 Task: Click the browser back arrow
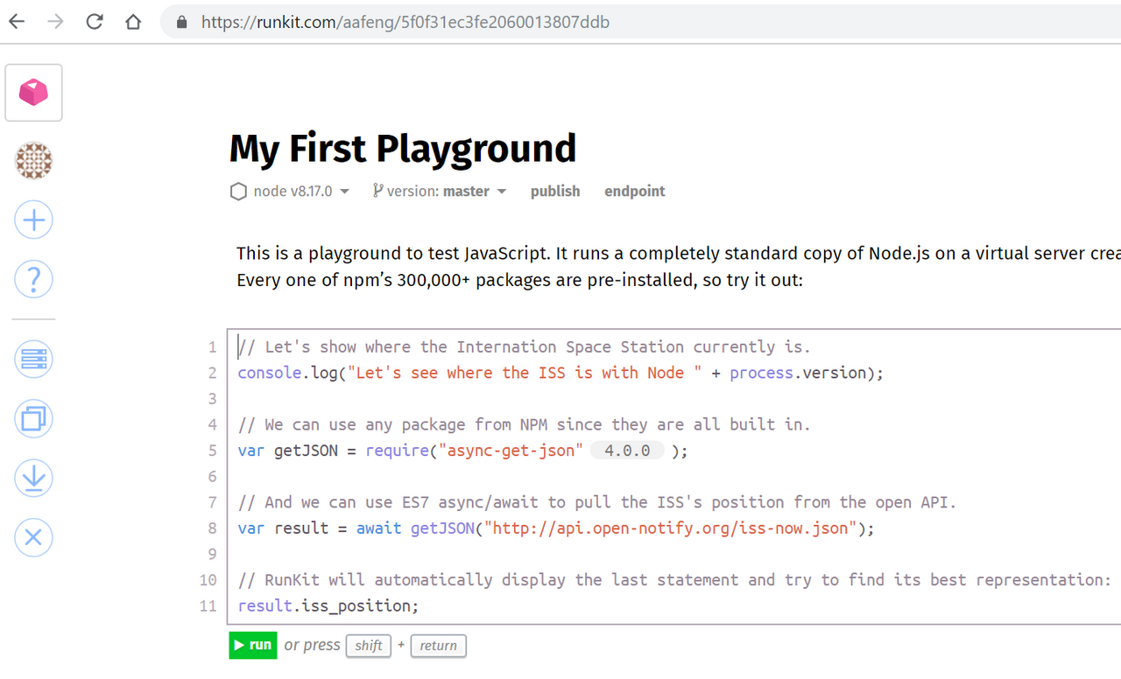pos(17,22)
